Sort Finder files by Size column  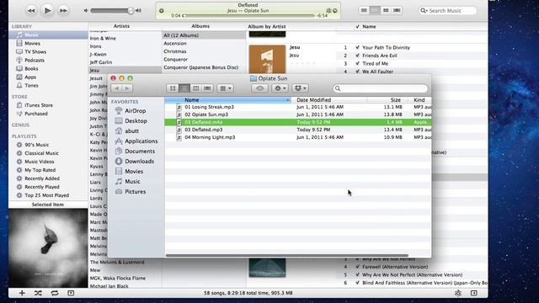pyautogui.click(x=387, y=100)
